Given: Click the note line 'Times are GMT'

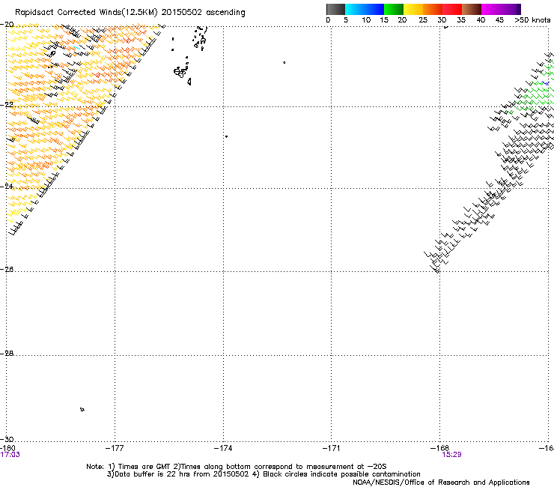Looking at the screenshot, I should coord(144,467).
